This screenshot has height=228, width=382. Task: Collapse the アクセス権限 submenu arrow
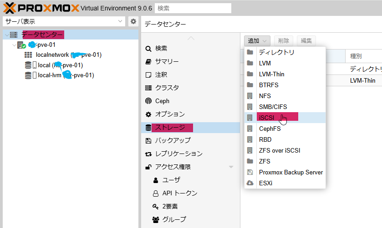pyautogui.click(x=231, y=167)
